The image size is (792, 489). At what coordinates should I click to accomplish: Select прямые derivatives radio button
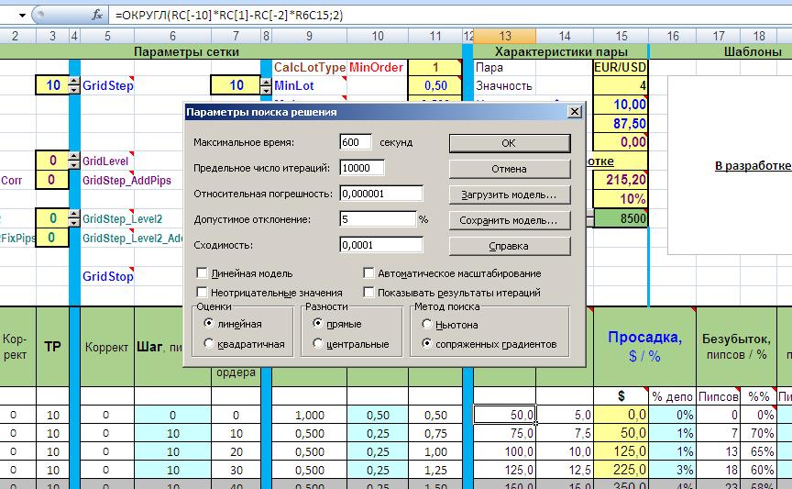tap(317, 323)
